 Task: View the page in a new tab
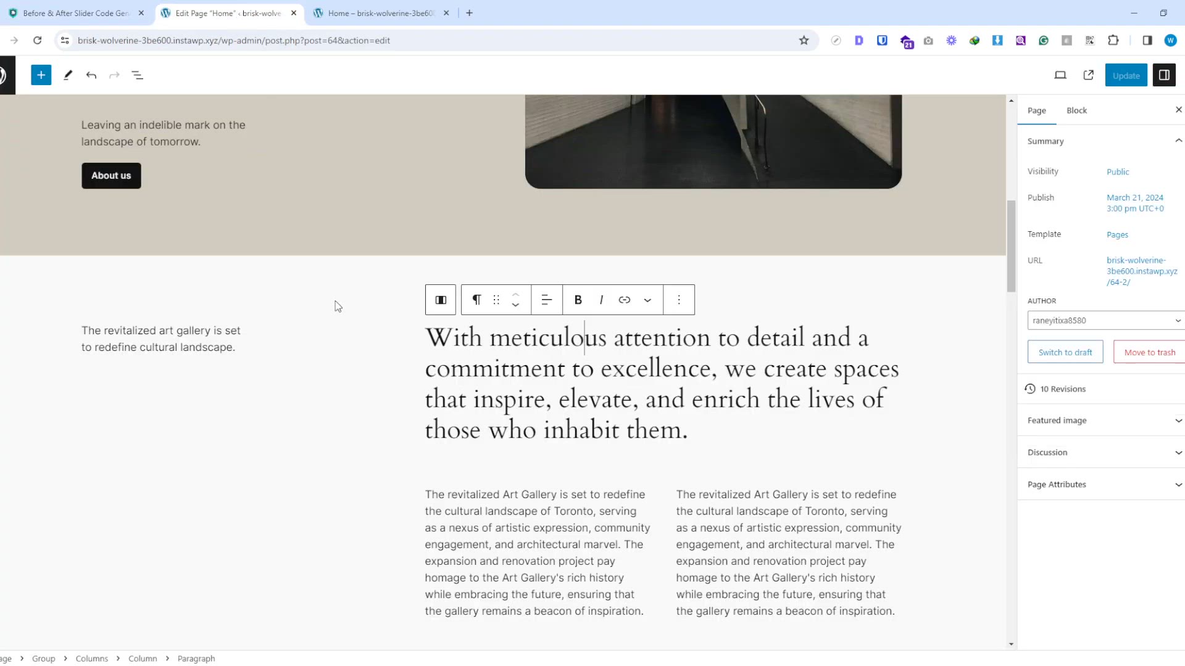coord(1089,75)
